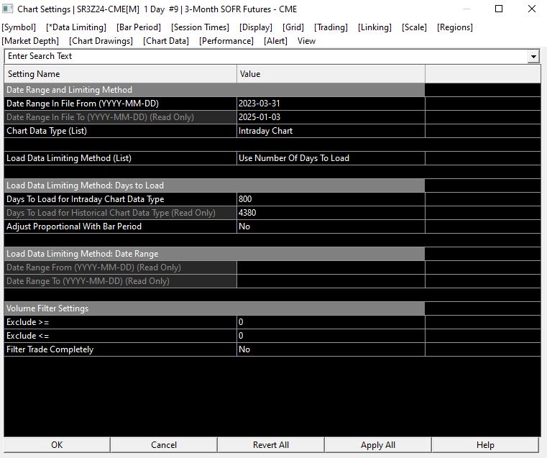Select the Date Range In File From label
Viewport: 547px width, 458px height.
click(x=120, y=104)
